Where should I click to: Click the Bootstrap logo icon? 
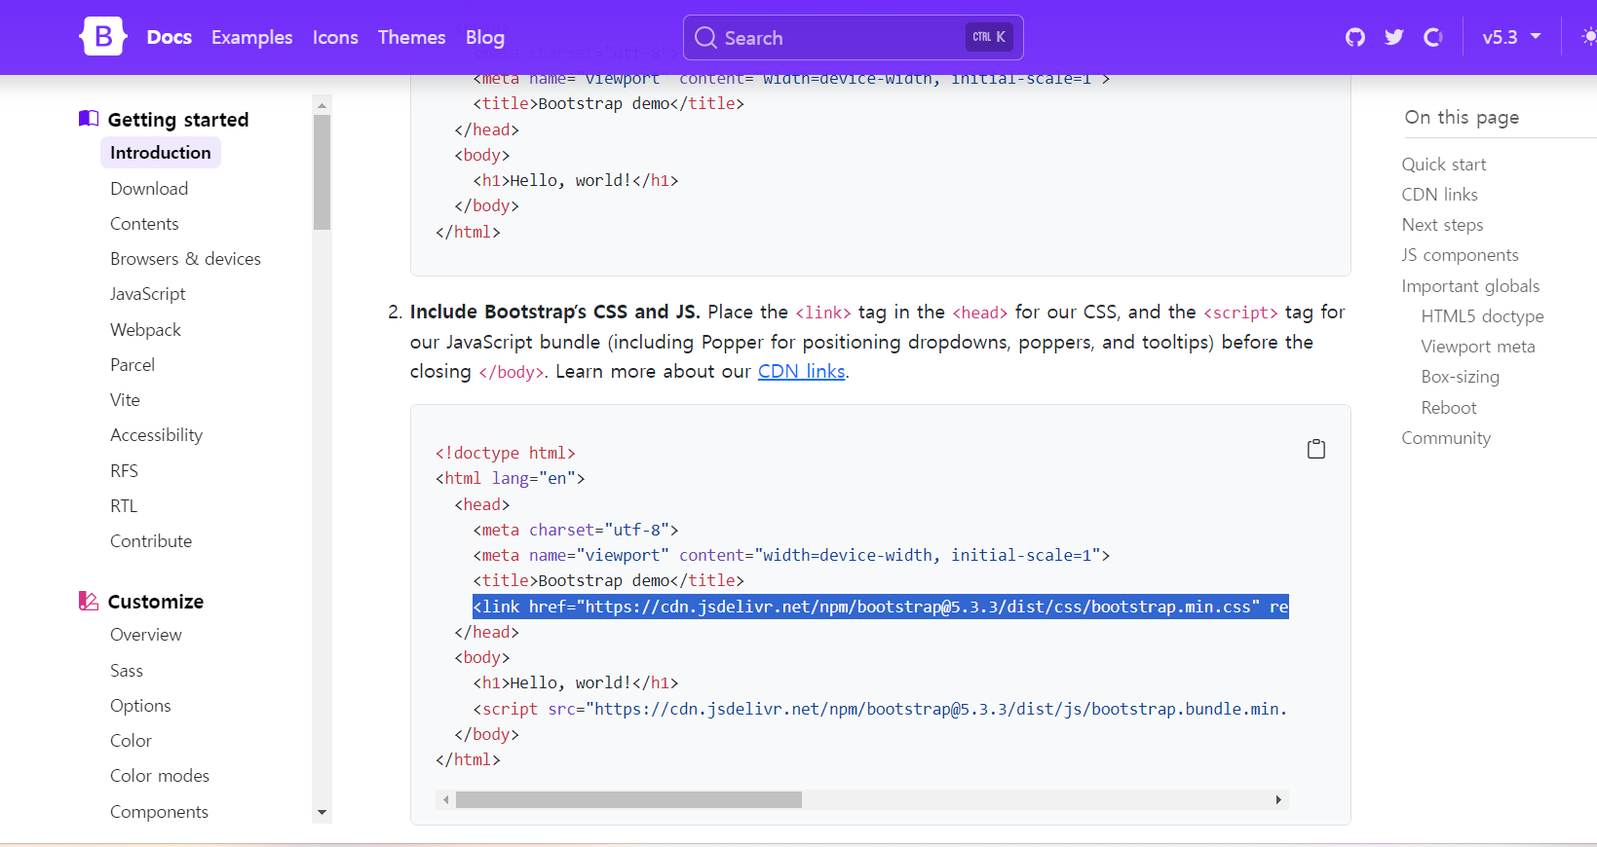(x=102, y=37)
